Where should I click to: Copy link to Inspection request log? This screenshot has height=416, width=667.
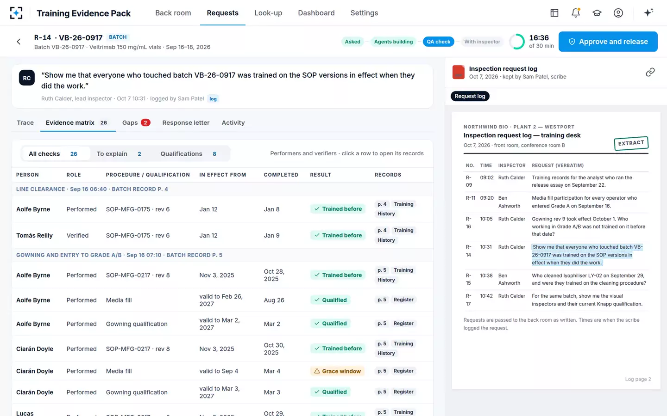point(650,72)
